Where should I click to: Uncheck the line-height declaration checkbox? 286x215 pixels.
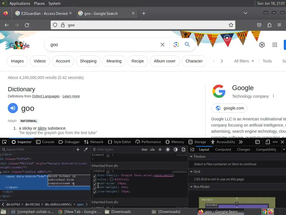coord(94,192)
